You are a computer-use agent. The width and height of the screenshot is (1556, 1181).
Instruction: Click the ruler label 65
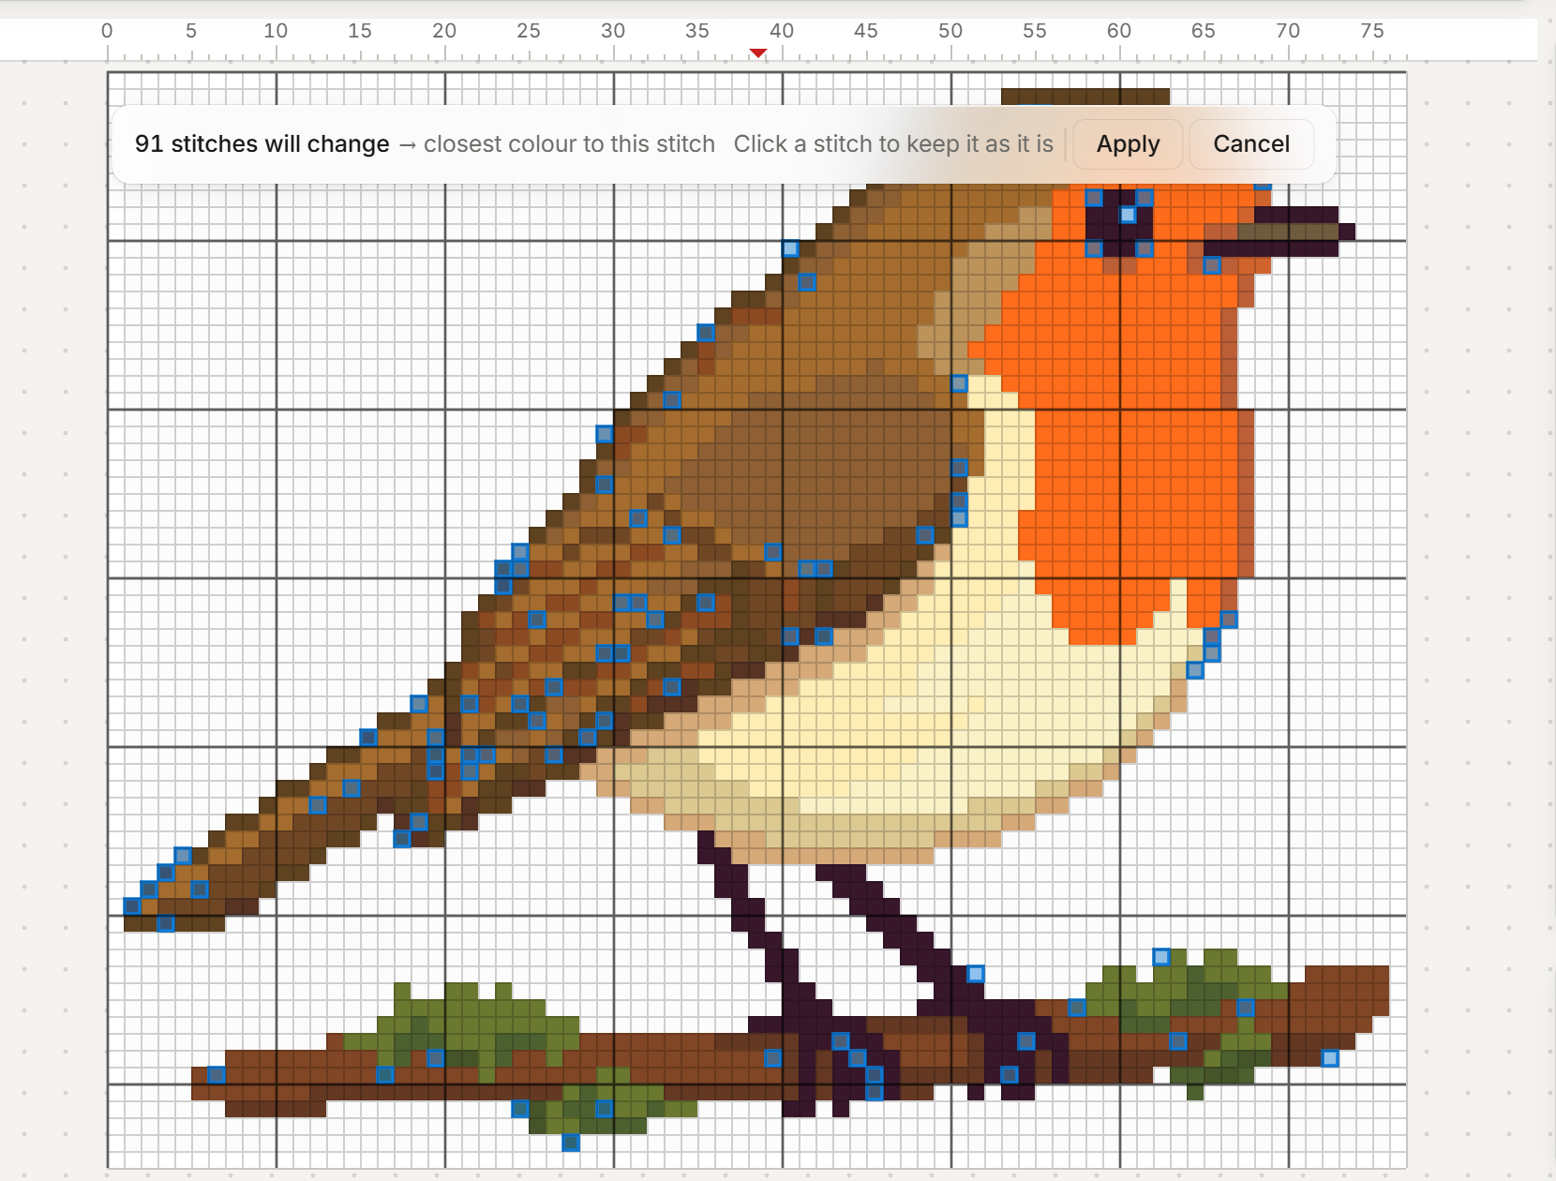(1204, 31)
